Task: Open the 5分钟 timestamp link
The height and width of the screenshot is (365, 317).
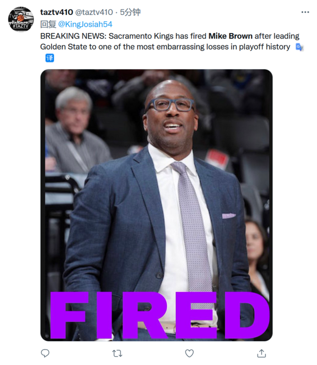Action: point(130,12)
